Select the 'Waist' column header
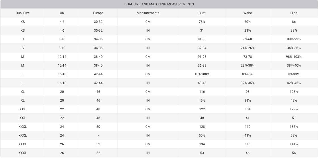318x158 pixels. coord(247,13)
